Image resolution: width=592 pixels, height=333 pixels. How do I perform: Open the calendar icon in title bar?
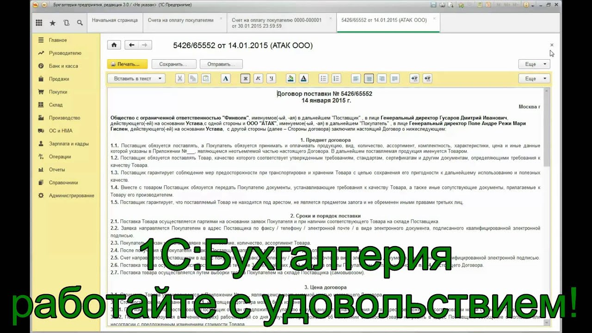pyautogui.click(x=488, y=5)
